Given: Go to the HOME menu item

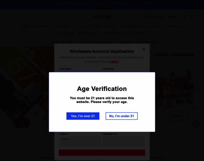Looking at the screenshot, I should (x=25, y=26).
